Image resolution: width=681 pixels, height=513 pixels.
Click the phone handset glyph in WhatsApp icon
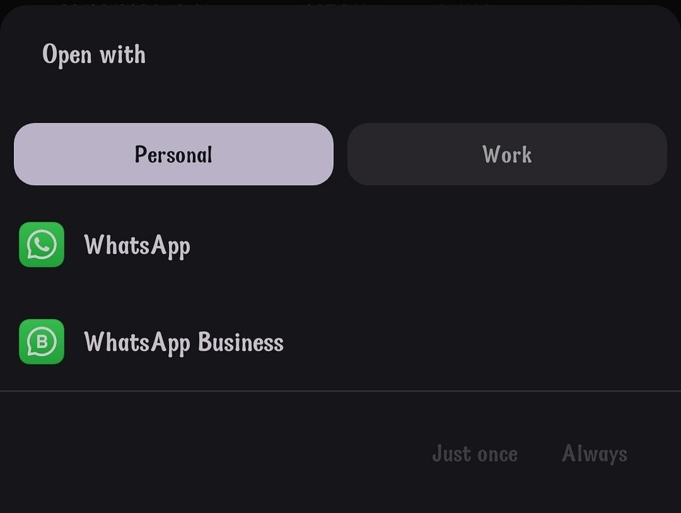point(42,245)
